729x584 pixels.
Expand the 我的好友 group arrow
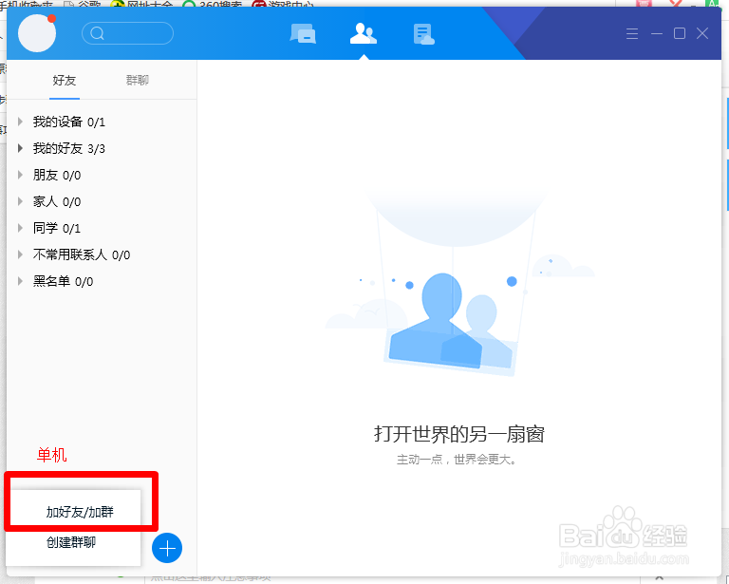tap(20, 148)
